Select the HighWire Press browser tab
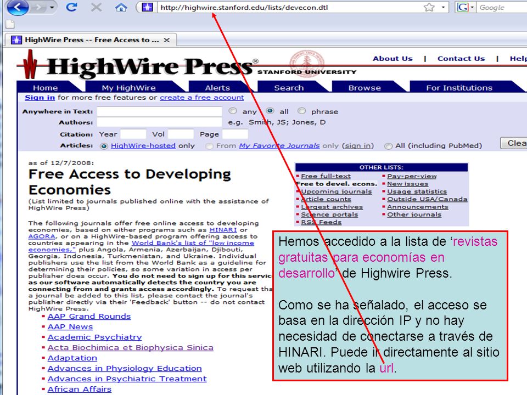Image resolution: width=527 pixels, height=395 pixels. (x=91, y=40)
